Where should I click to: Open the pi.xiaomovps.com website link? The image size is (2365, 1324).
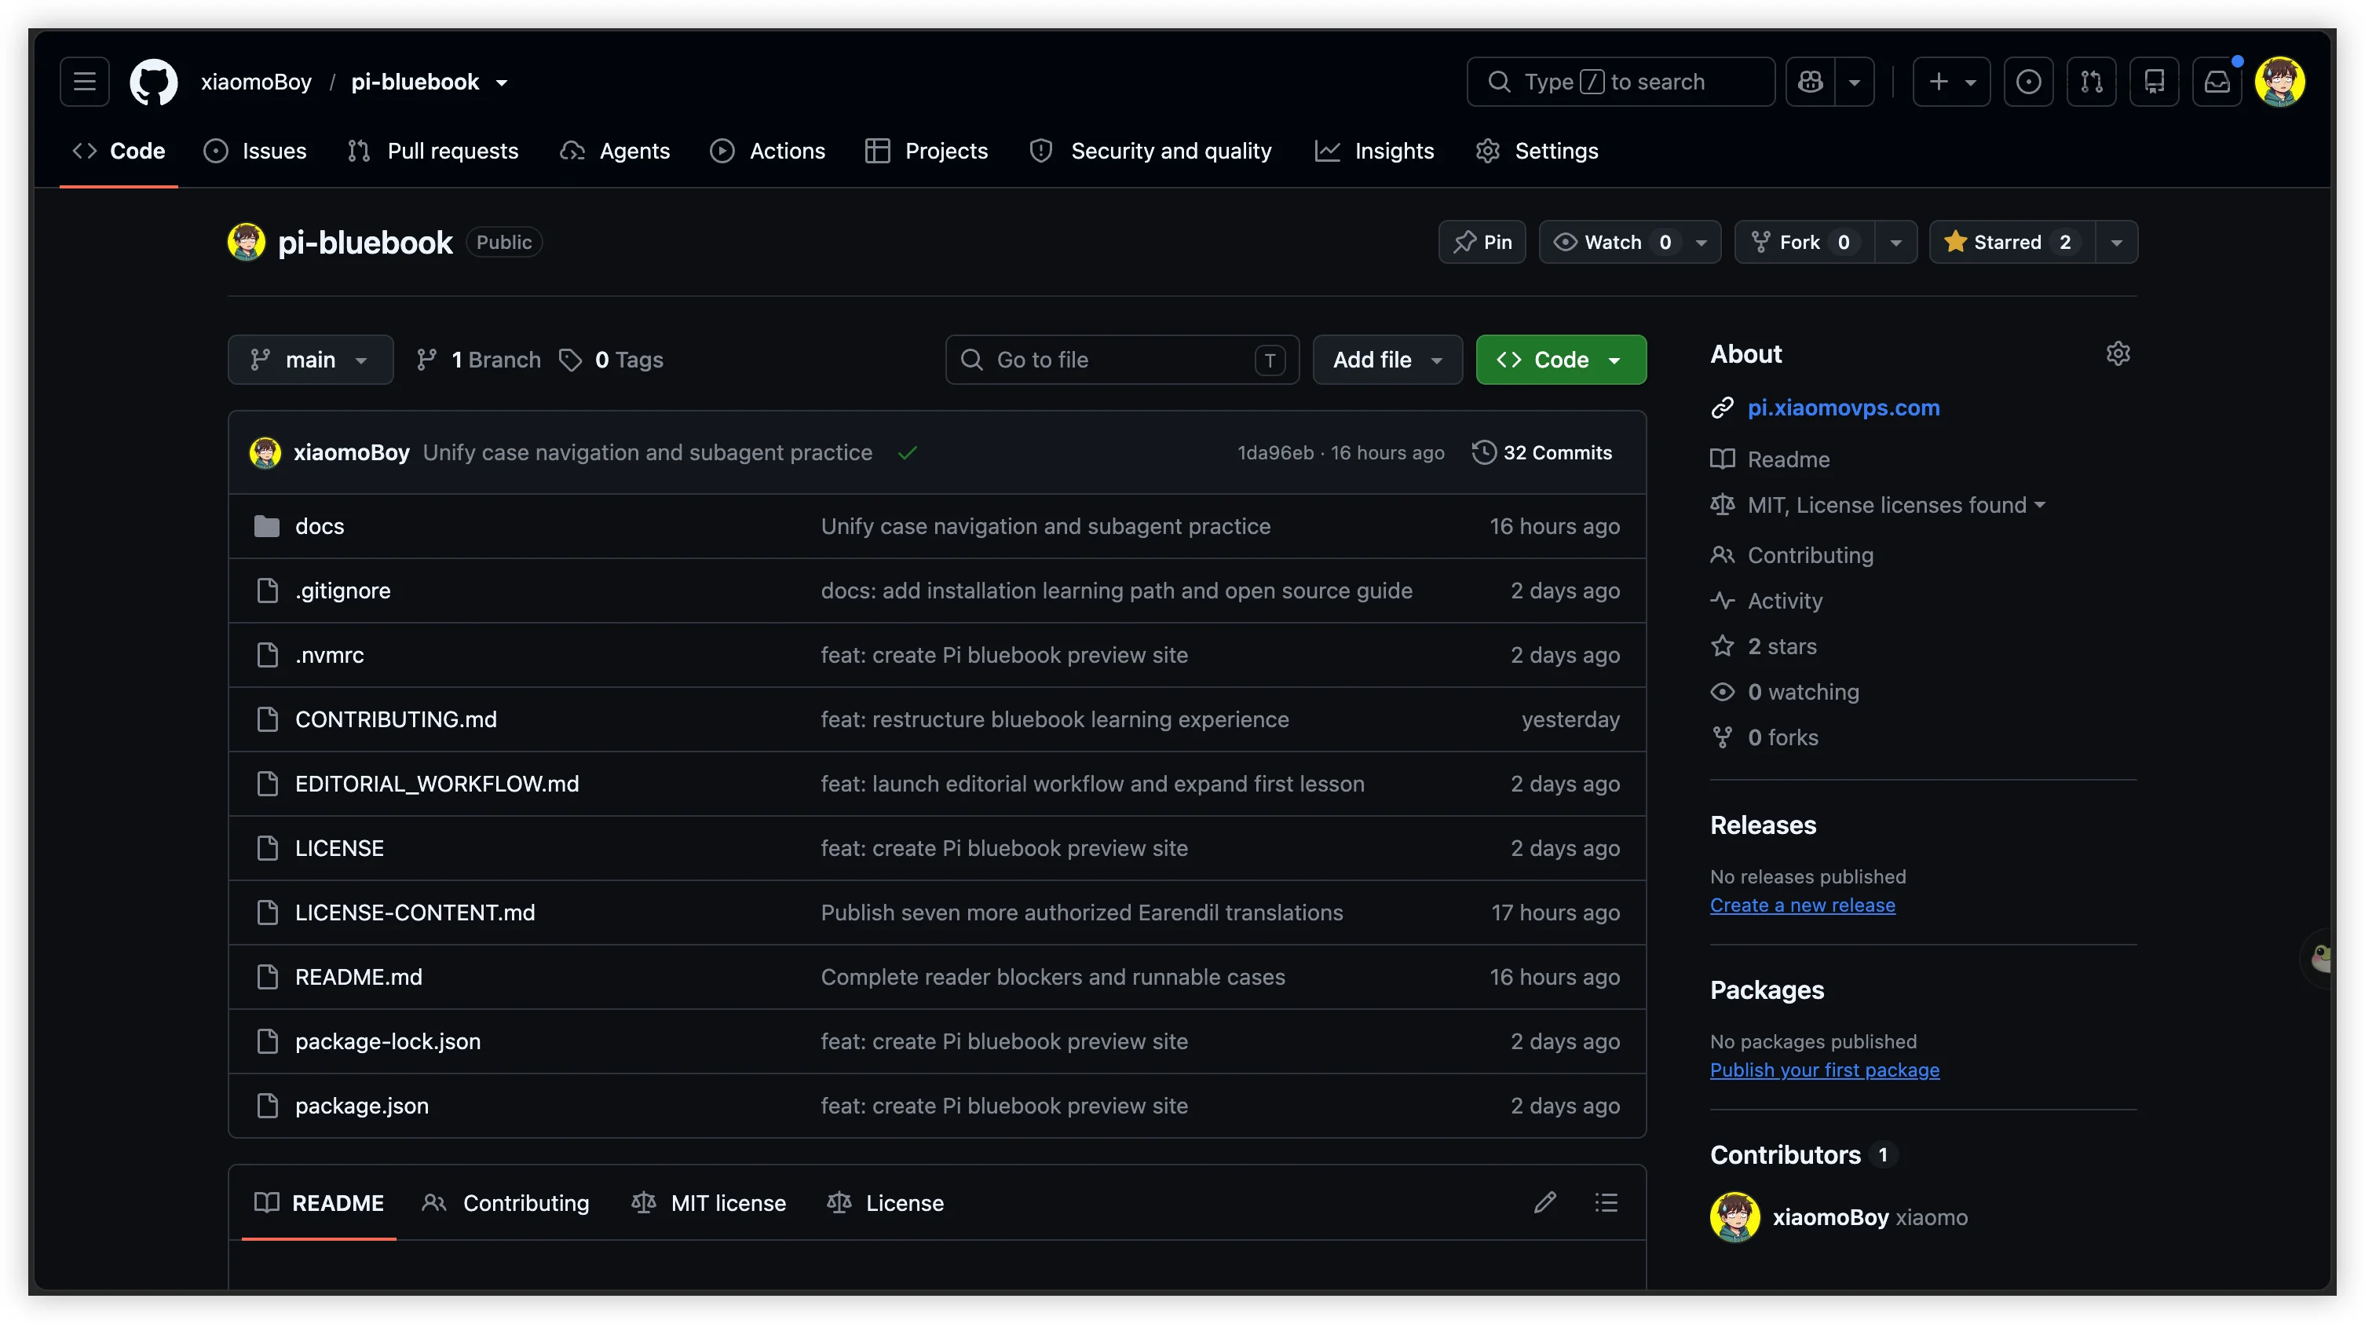(x=1844, y=408)
